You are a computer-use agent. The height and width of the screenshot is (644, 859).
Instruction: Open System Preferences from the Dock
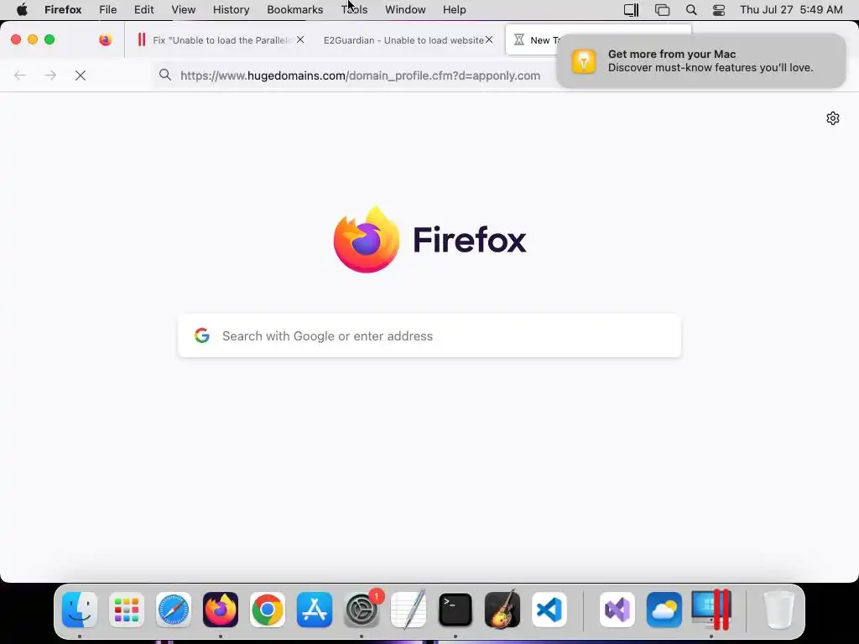[362, 610]
